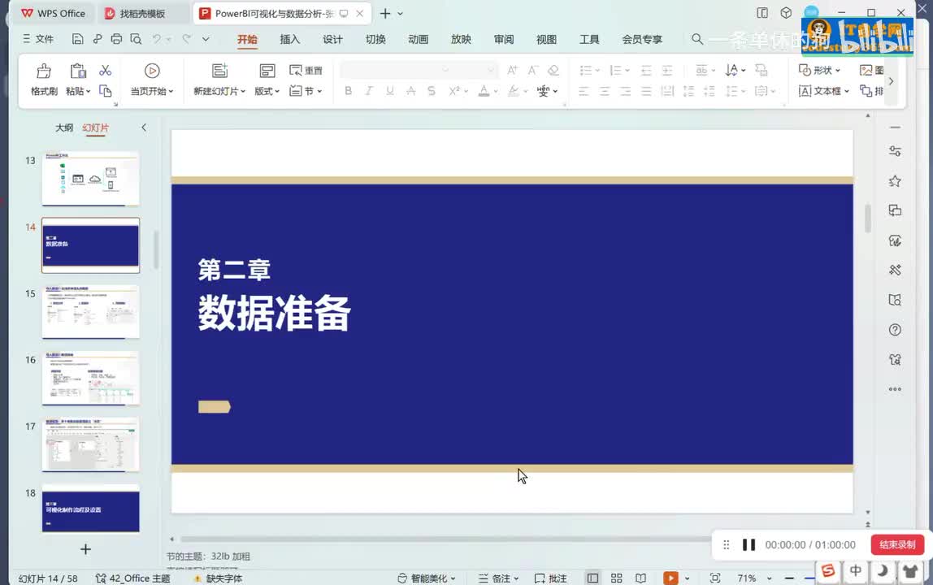Open the quick access toolbar customize dropdown
933x585 pixels.
click(x=206, y=39)
